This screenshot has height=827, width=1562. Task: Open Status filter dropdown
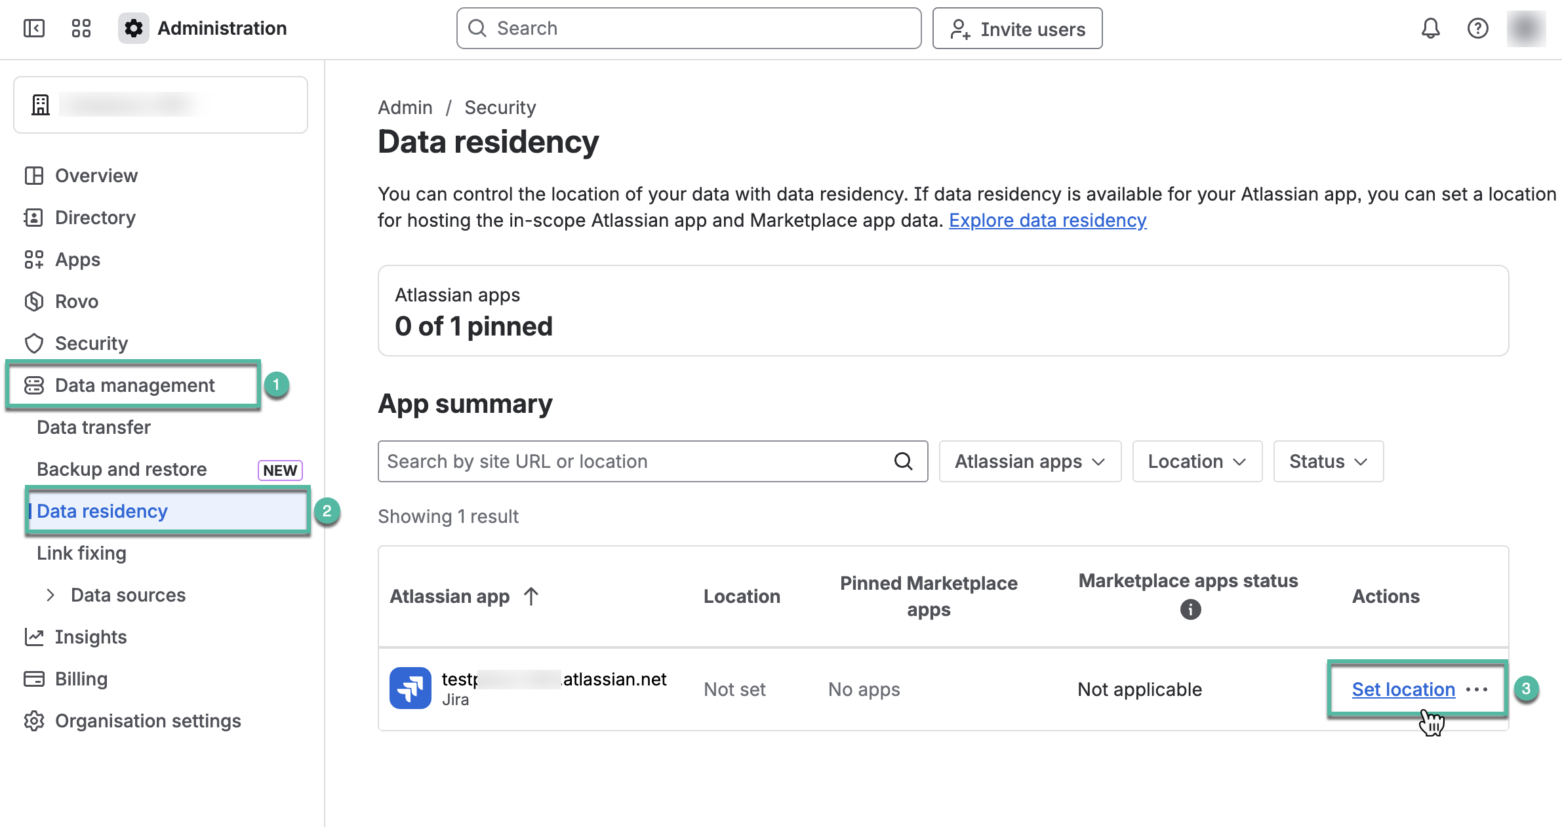point(1328,461)
